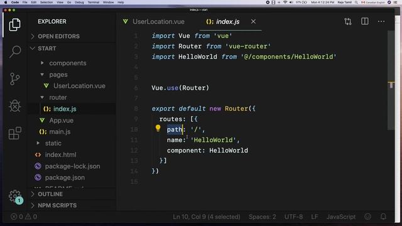
Task: Click 'vue-router' import string in line 2
Action: (248, 46)
